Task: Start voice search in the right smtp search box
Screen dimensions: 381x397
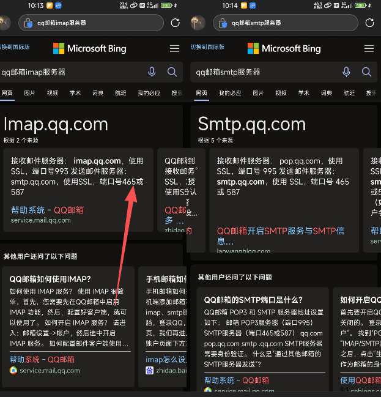Action: pyautogui.click(x=346, y=72)
